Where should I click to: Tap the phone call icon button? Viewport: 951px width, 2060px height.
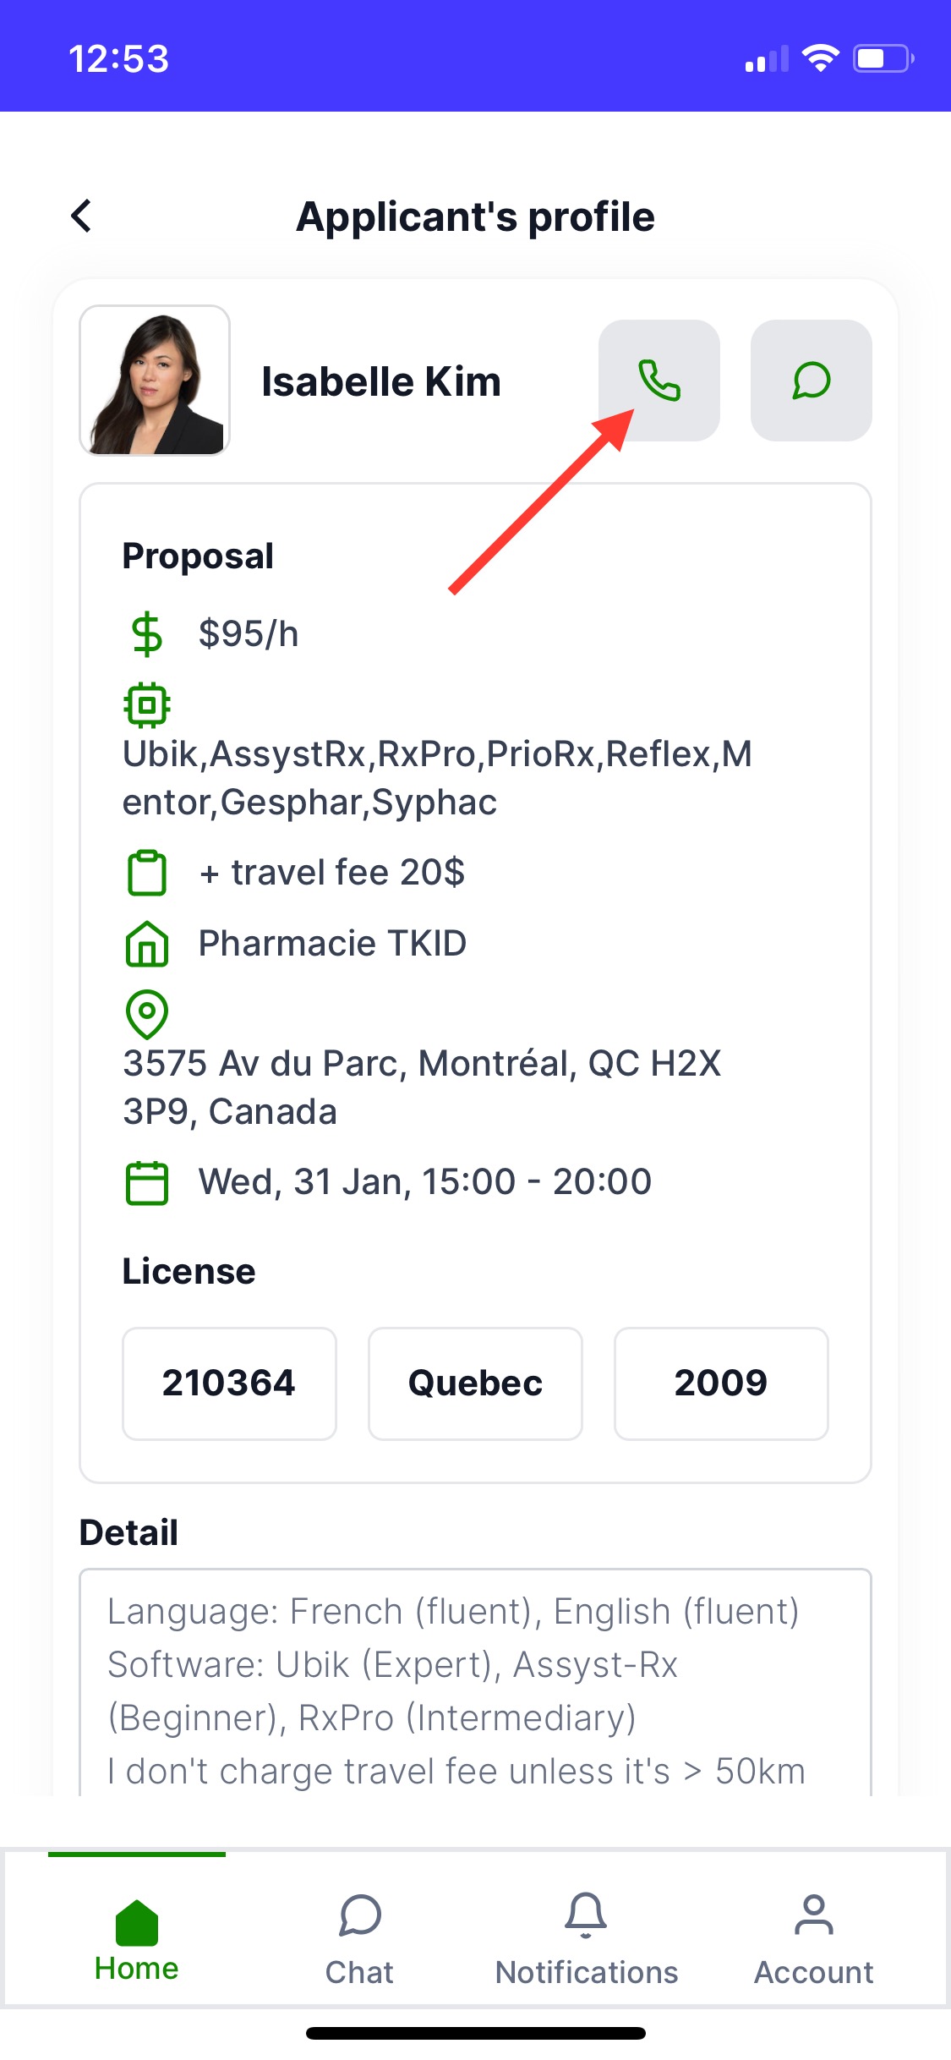(659, 381)
